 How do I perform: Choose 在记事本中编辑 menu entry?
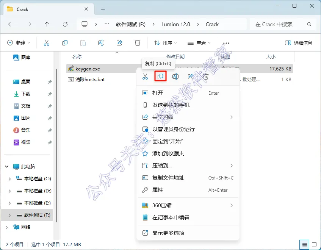(188, 217)
